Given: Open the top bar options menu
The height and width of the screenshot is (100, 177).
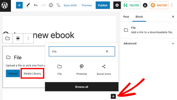Looking at the screenshot, I should pyautogui.click(x=172, y=5).
